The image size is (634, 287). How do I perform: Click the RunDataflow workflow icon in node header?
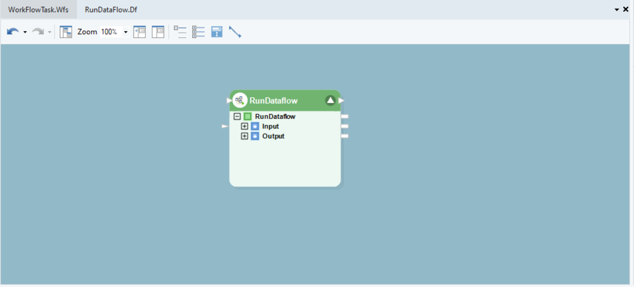240,100
